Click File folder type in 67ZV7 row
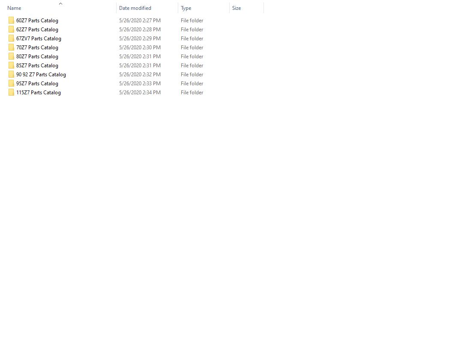Screen dimensions: 449x360 [192, 39]
